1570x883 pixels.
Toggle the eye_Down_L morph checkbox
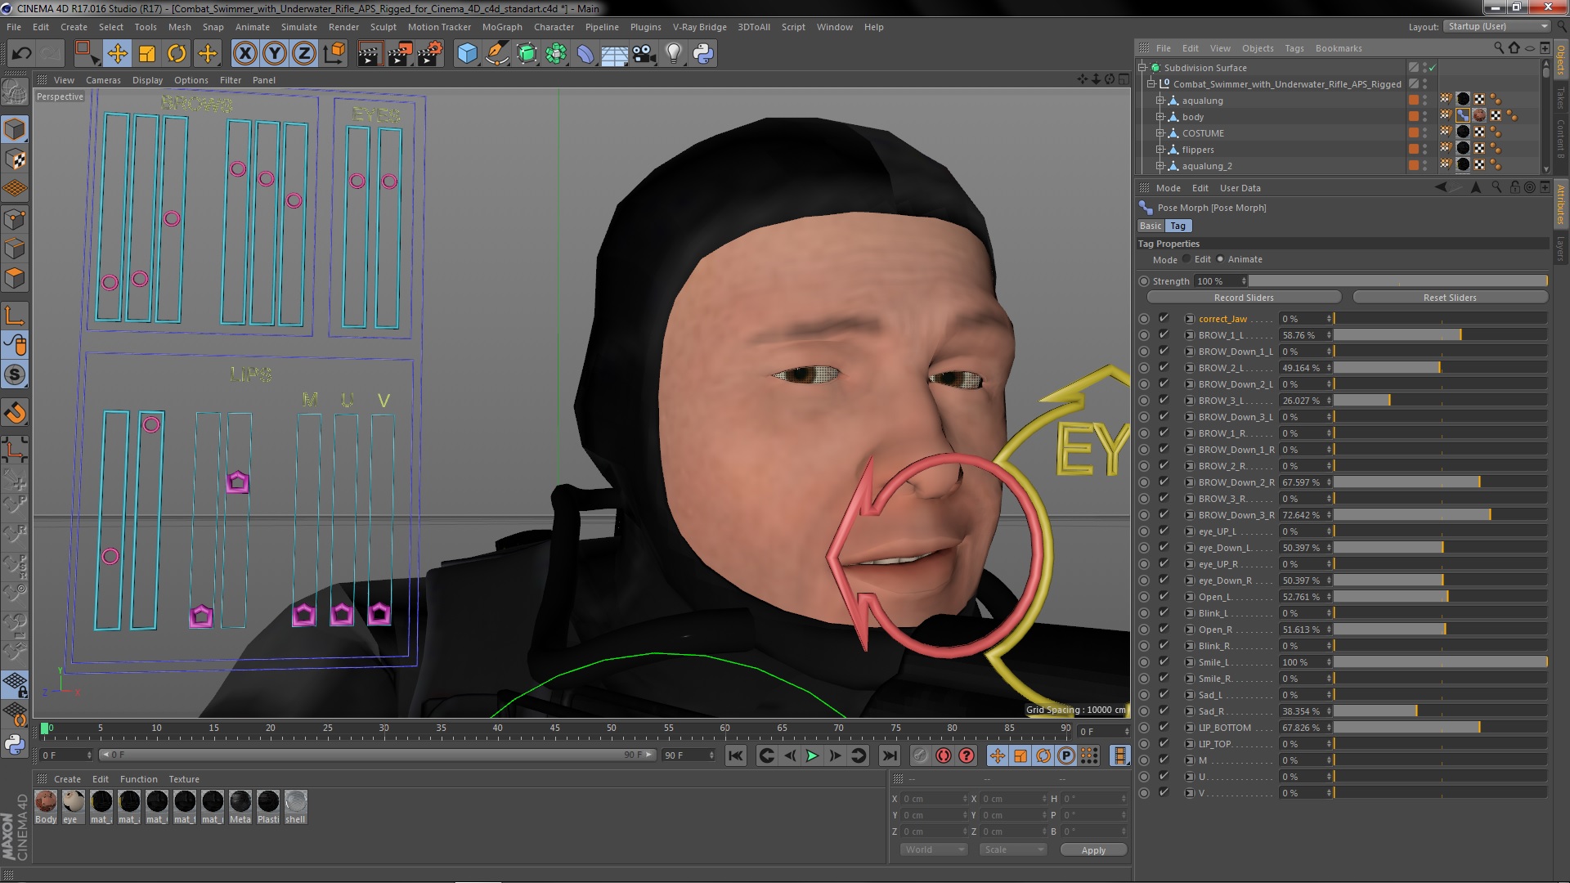pos(1164,548)
